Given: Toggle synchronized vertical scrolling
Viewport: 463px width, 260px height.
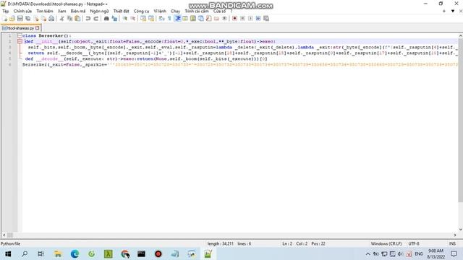Looking at the screenshot, I should (143, 18).
